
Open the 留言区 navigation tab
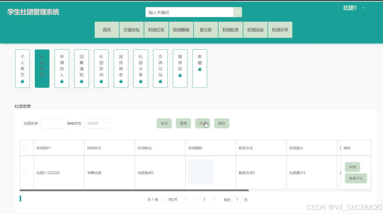(206, 30)
